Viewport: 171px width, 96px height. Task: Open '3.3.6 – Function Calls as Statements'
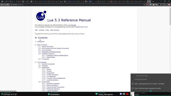point(53,78)
